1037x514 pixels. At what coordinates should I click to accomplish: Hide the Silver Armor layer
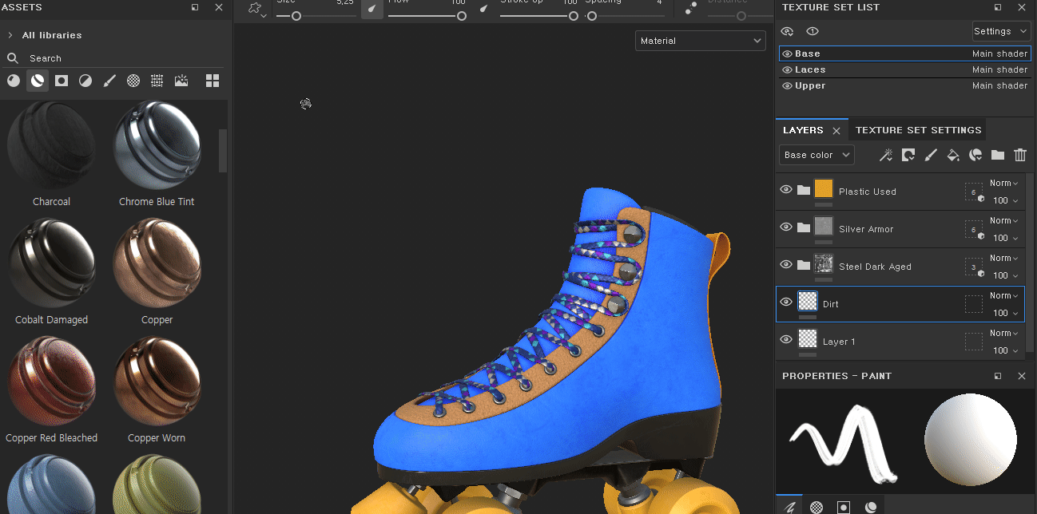click(786, 227)
